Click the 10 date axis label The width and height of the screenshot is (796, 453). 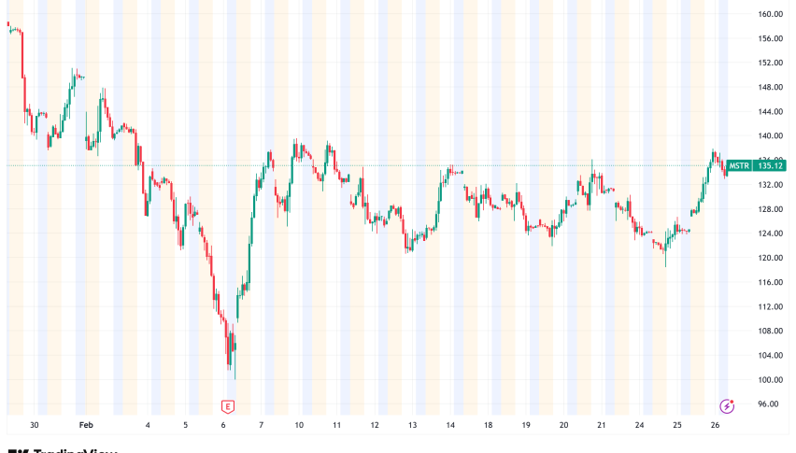click(x=299, y=425)
